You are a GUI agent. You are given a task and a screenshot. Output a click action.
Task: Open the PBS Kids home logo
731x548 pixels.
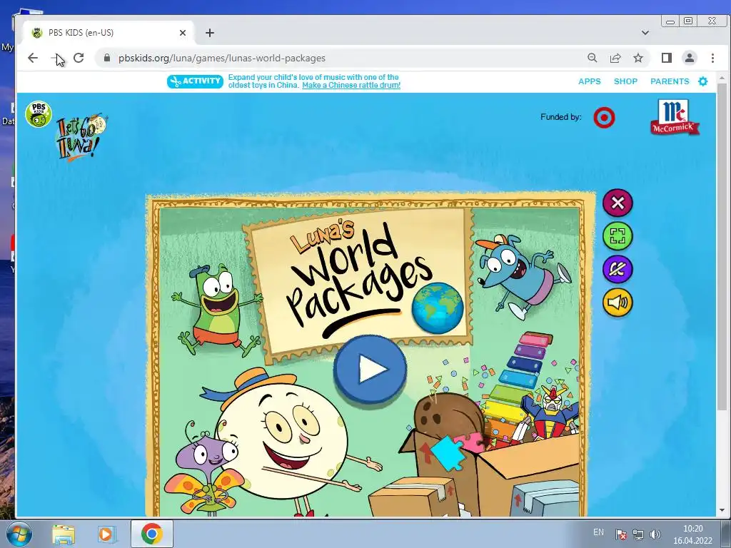coord(39,114)
